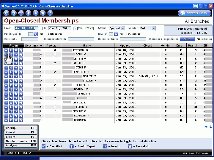Select the STEVEN J name cell
The image size is (214, 160).
click(88, 81)
